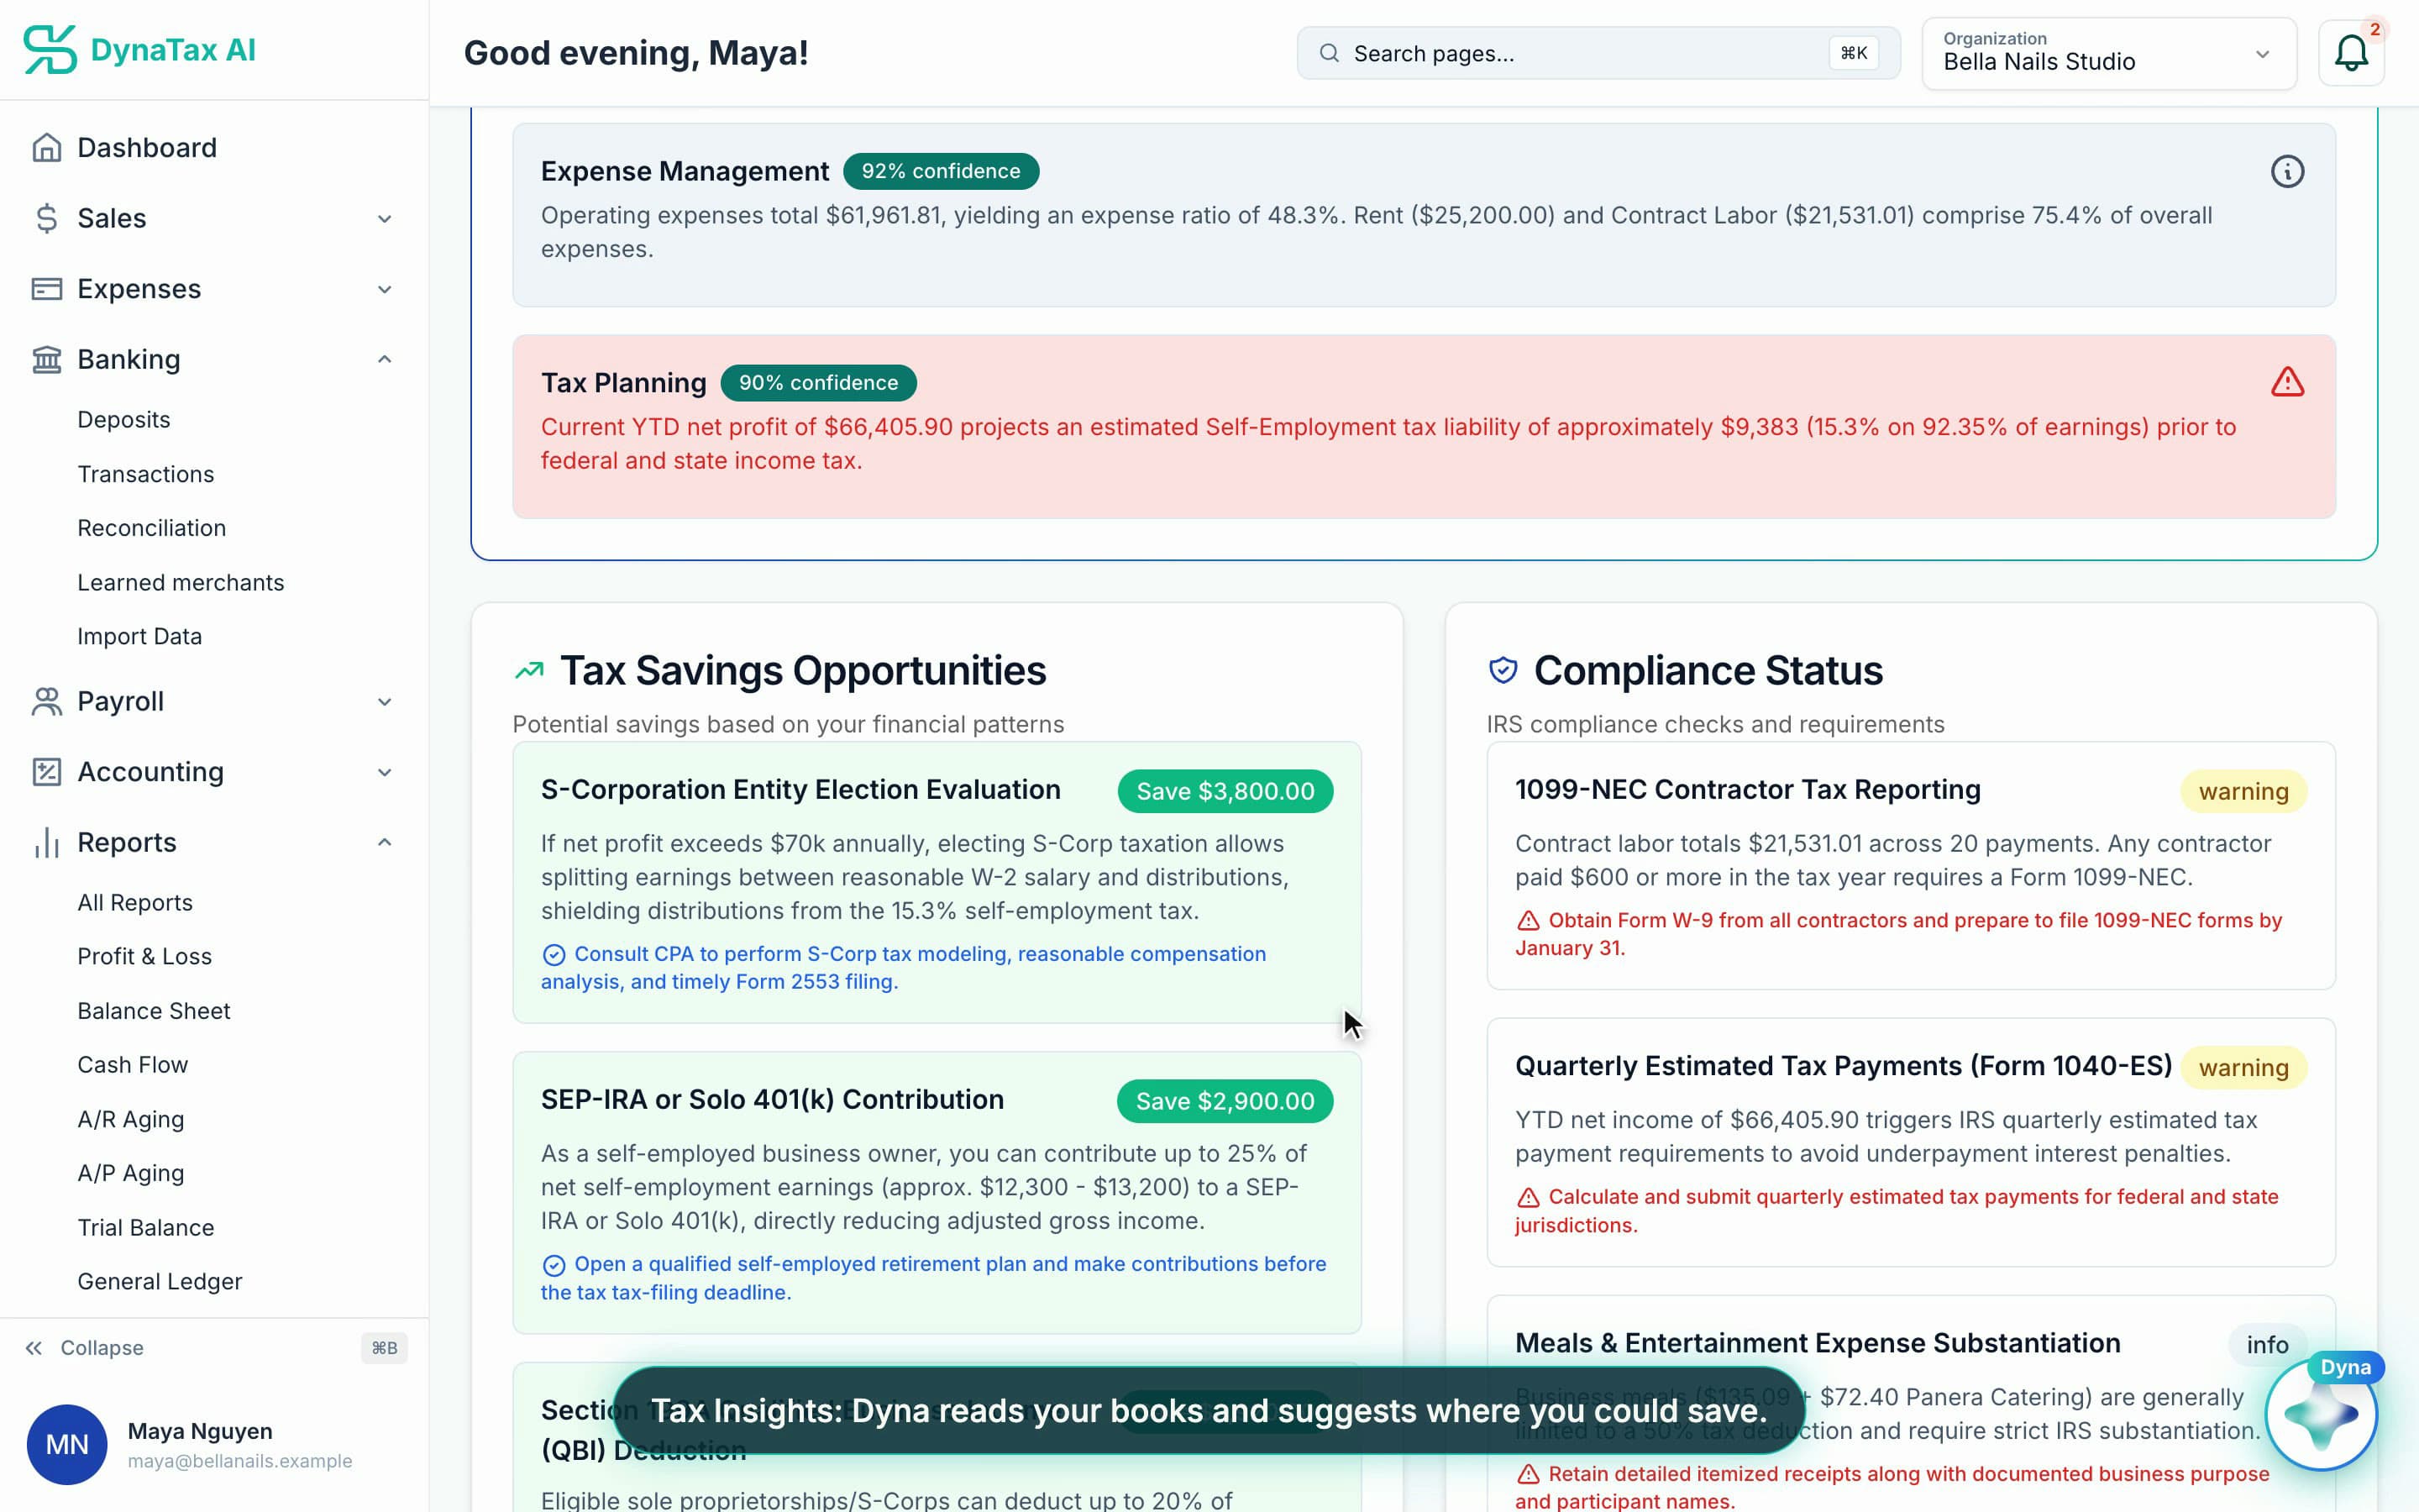
Task: Click the search magnifier icon
Action: (x=1329, y=53)
